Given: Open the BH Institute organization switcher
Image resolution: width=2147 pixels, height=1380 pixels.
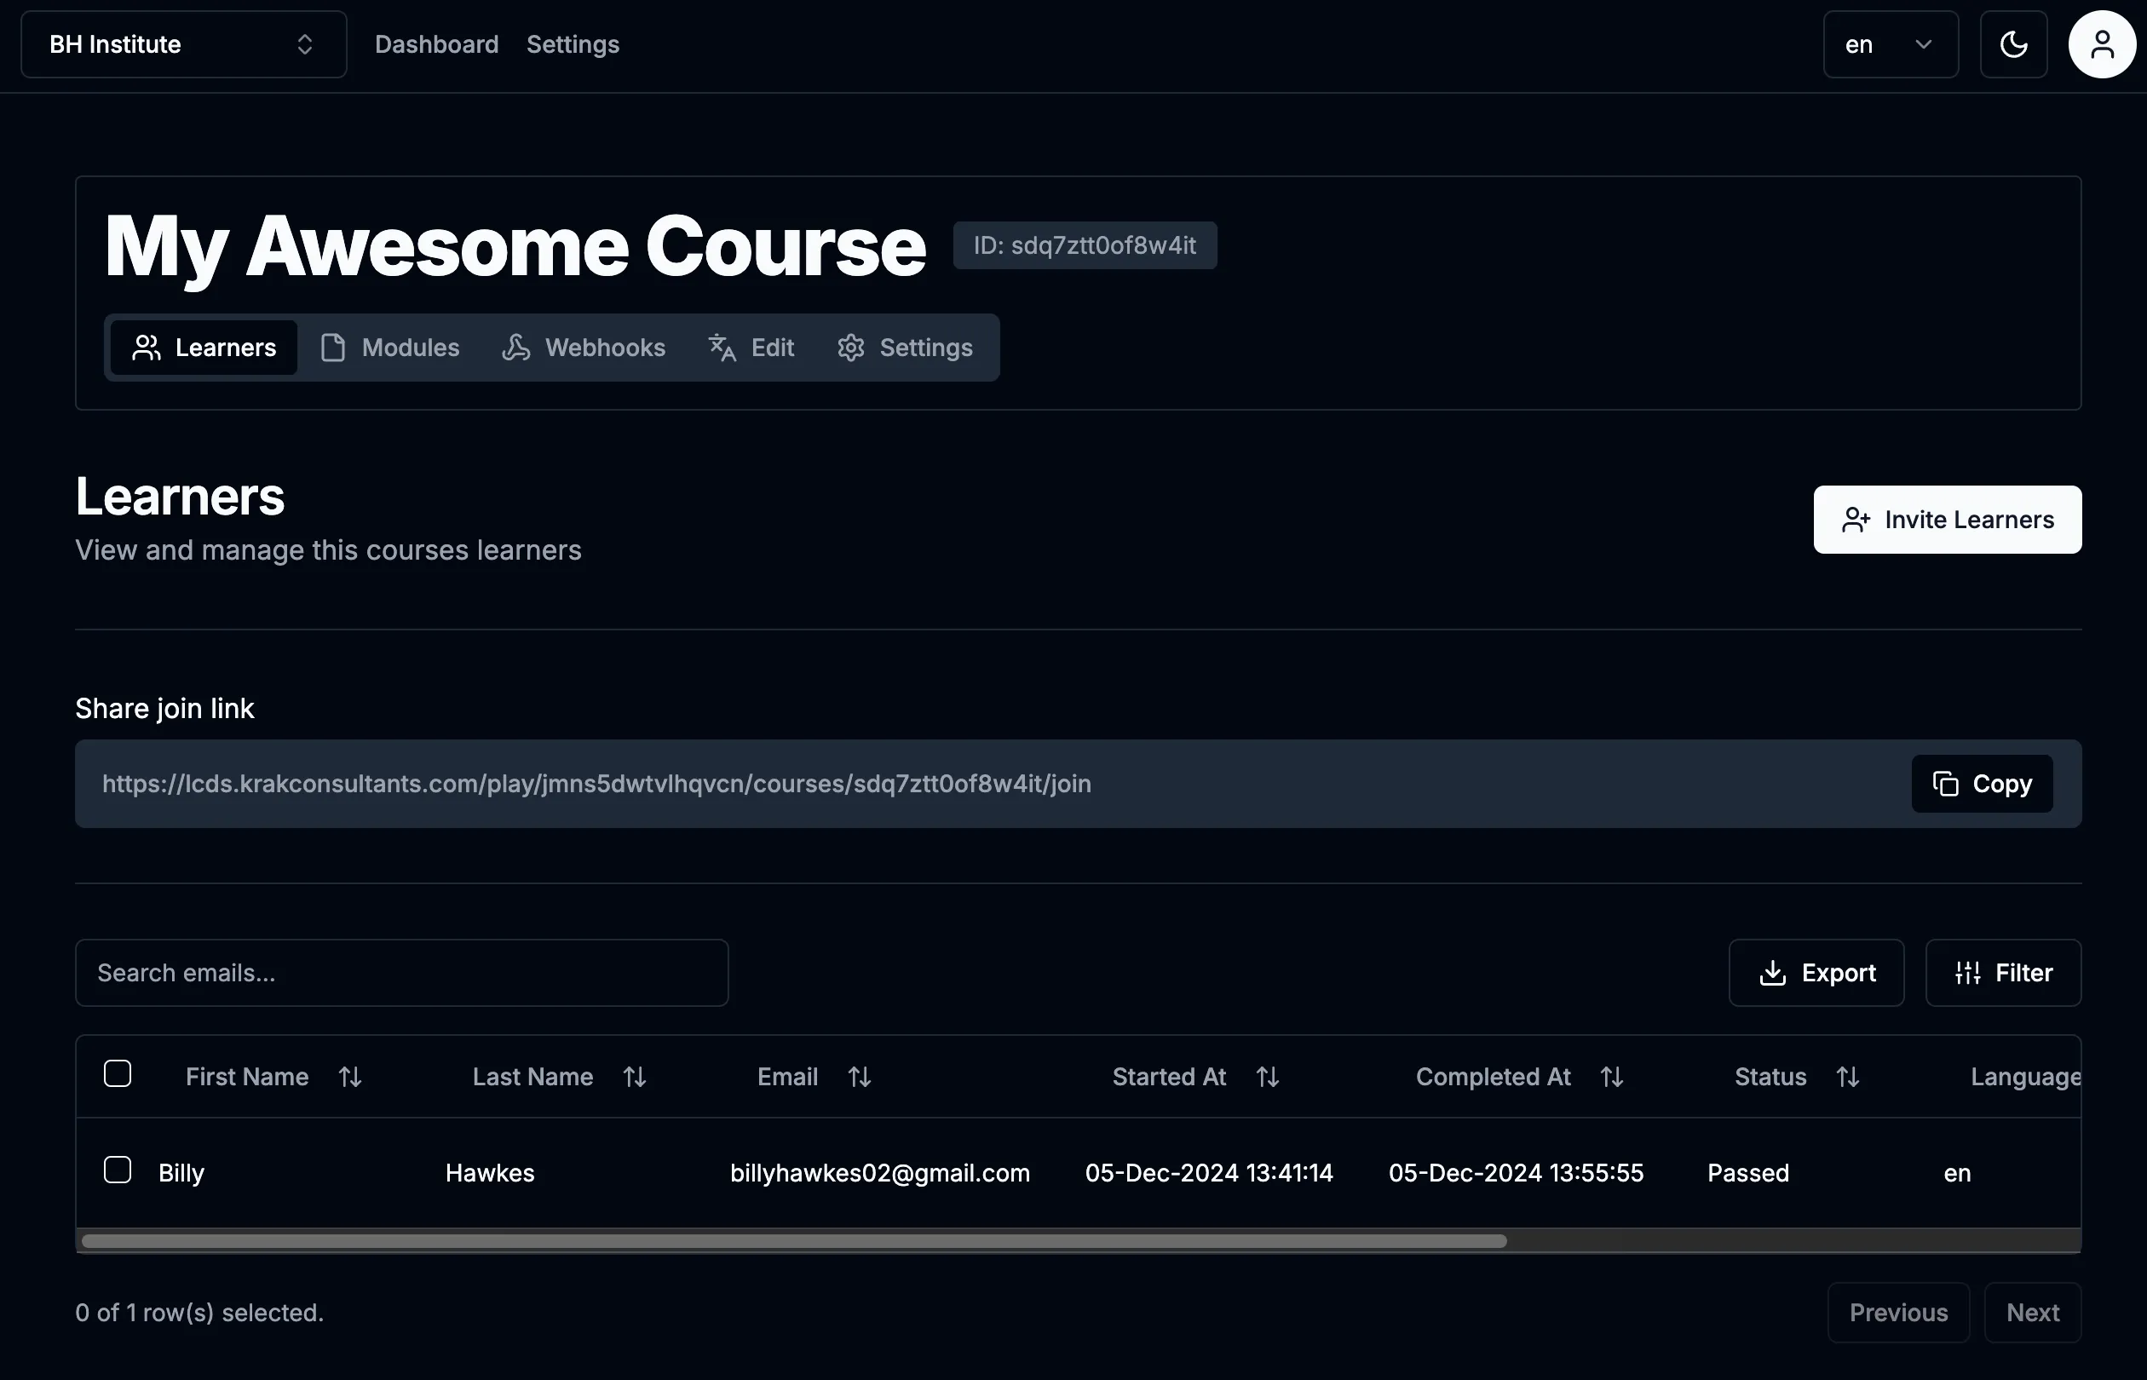Looking at the screenshot, I should 184,45.
